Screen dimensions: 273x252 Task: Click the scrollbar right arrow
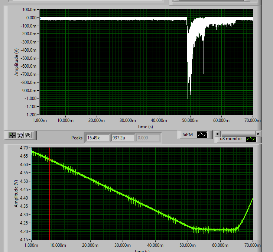click(259, 134)
